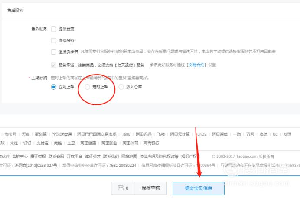Screen dimensions: 300x198
Task: Open 阿里健康 footer link
Action: [88, 143]
